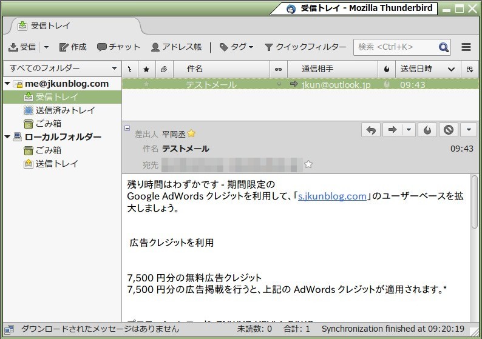Screen dimensions: 482x339
Task: Click the reply arrow button
Action: click(371, 130)
